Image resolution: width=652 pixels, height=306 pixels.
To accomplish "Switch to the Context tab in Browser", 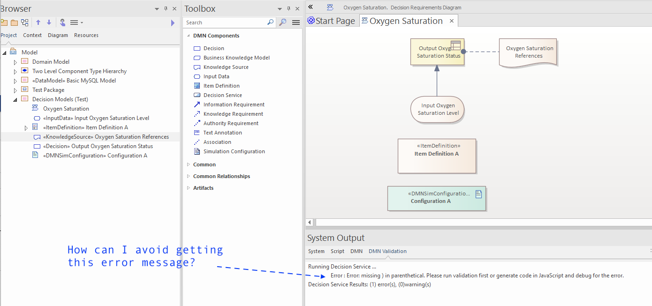I will coord(32,35).
